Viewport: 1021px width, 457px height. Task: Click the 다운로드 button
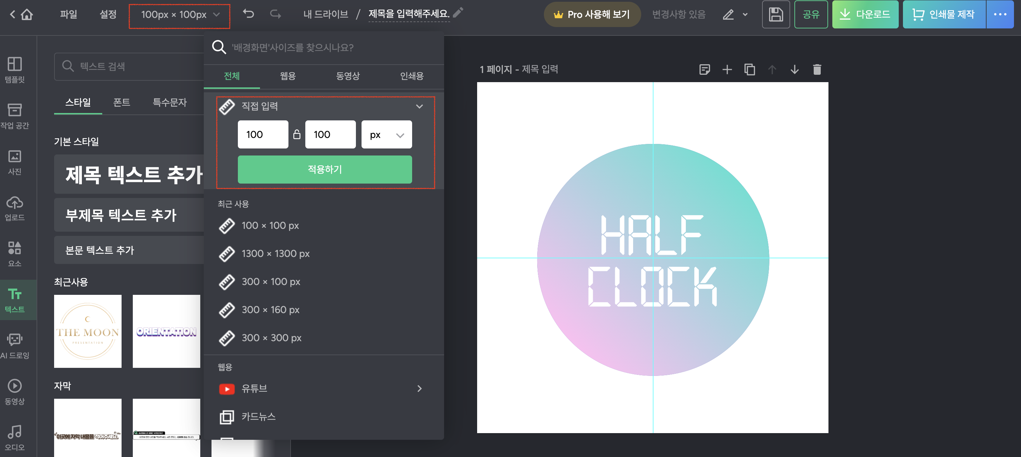pos(865,15)
